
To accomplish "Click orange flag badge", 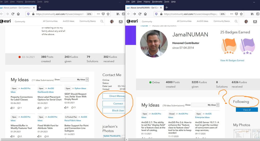I will [x=229, y=46].
